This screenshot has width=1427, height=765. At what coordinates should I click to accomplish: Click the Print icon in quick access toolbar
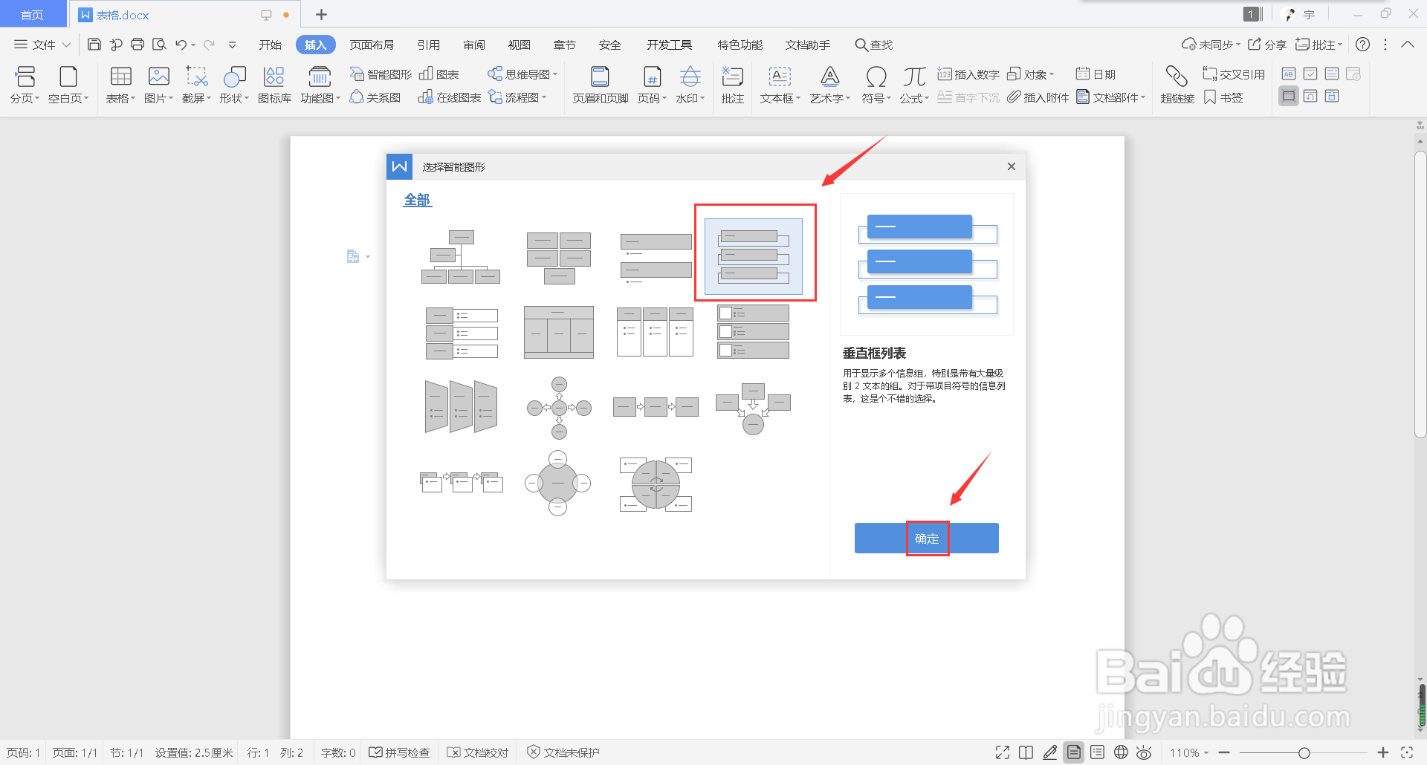(x=137, y=45)
